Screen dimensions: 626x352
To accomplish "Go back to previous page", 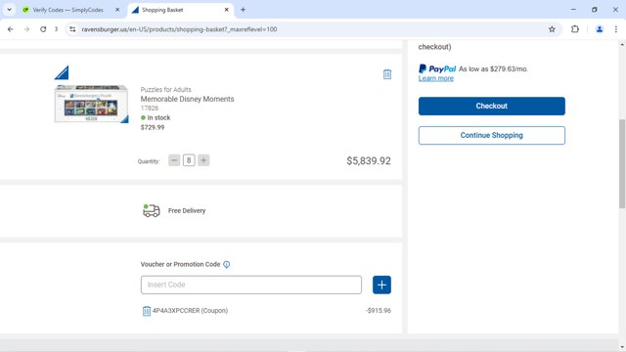I will pos(11,29).
